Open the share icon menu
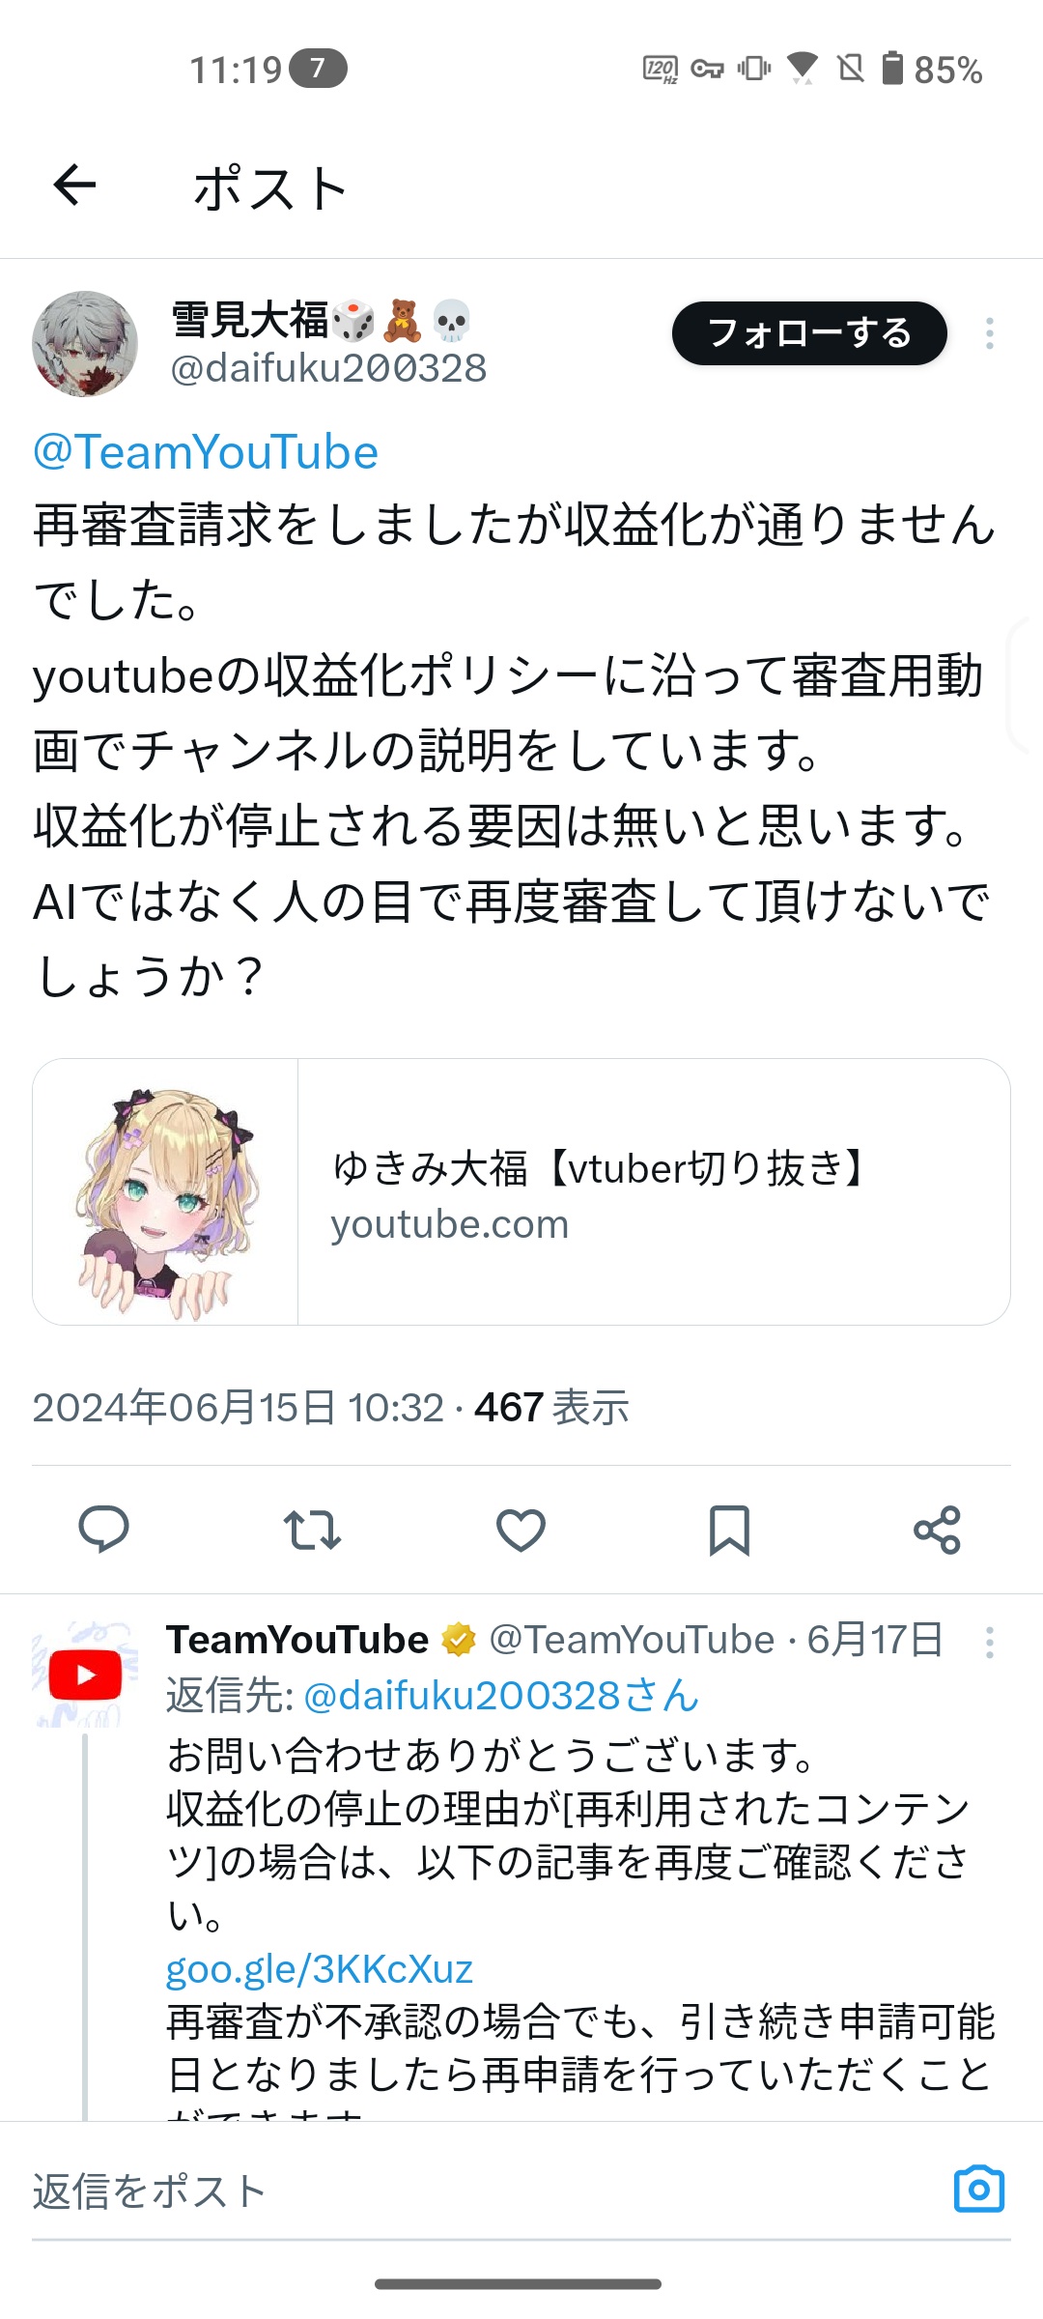 click(937, 1530)
